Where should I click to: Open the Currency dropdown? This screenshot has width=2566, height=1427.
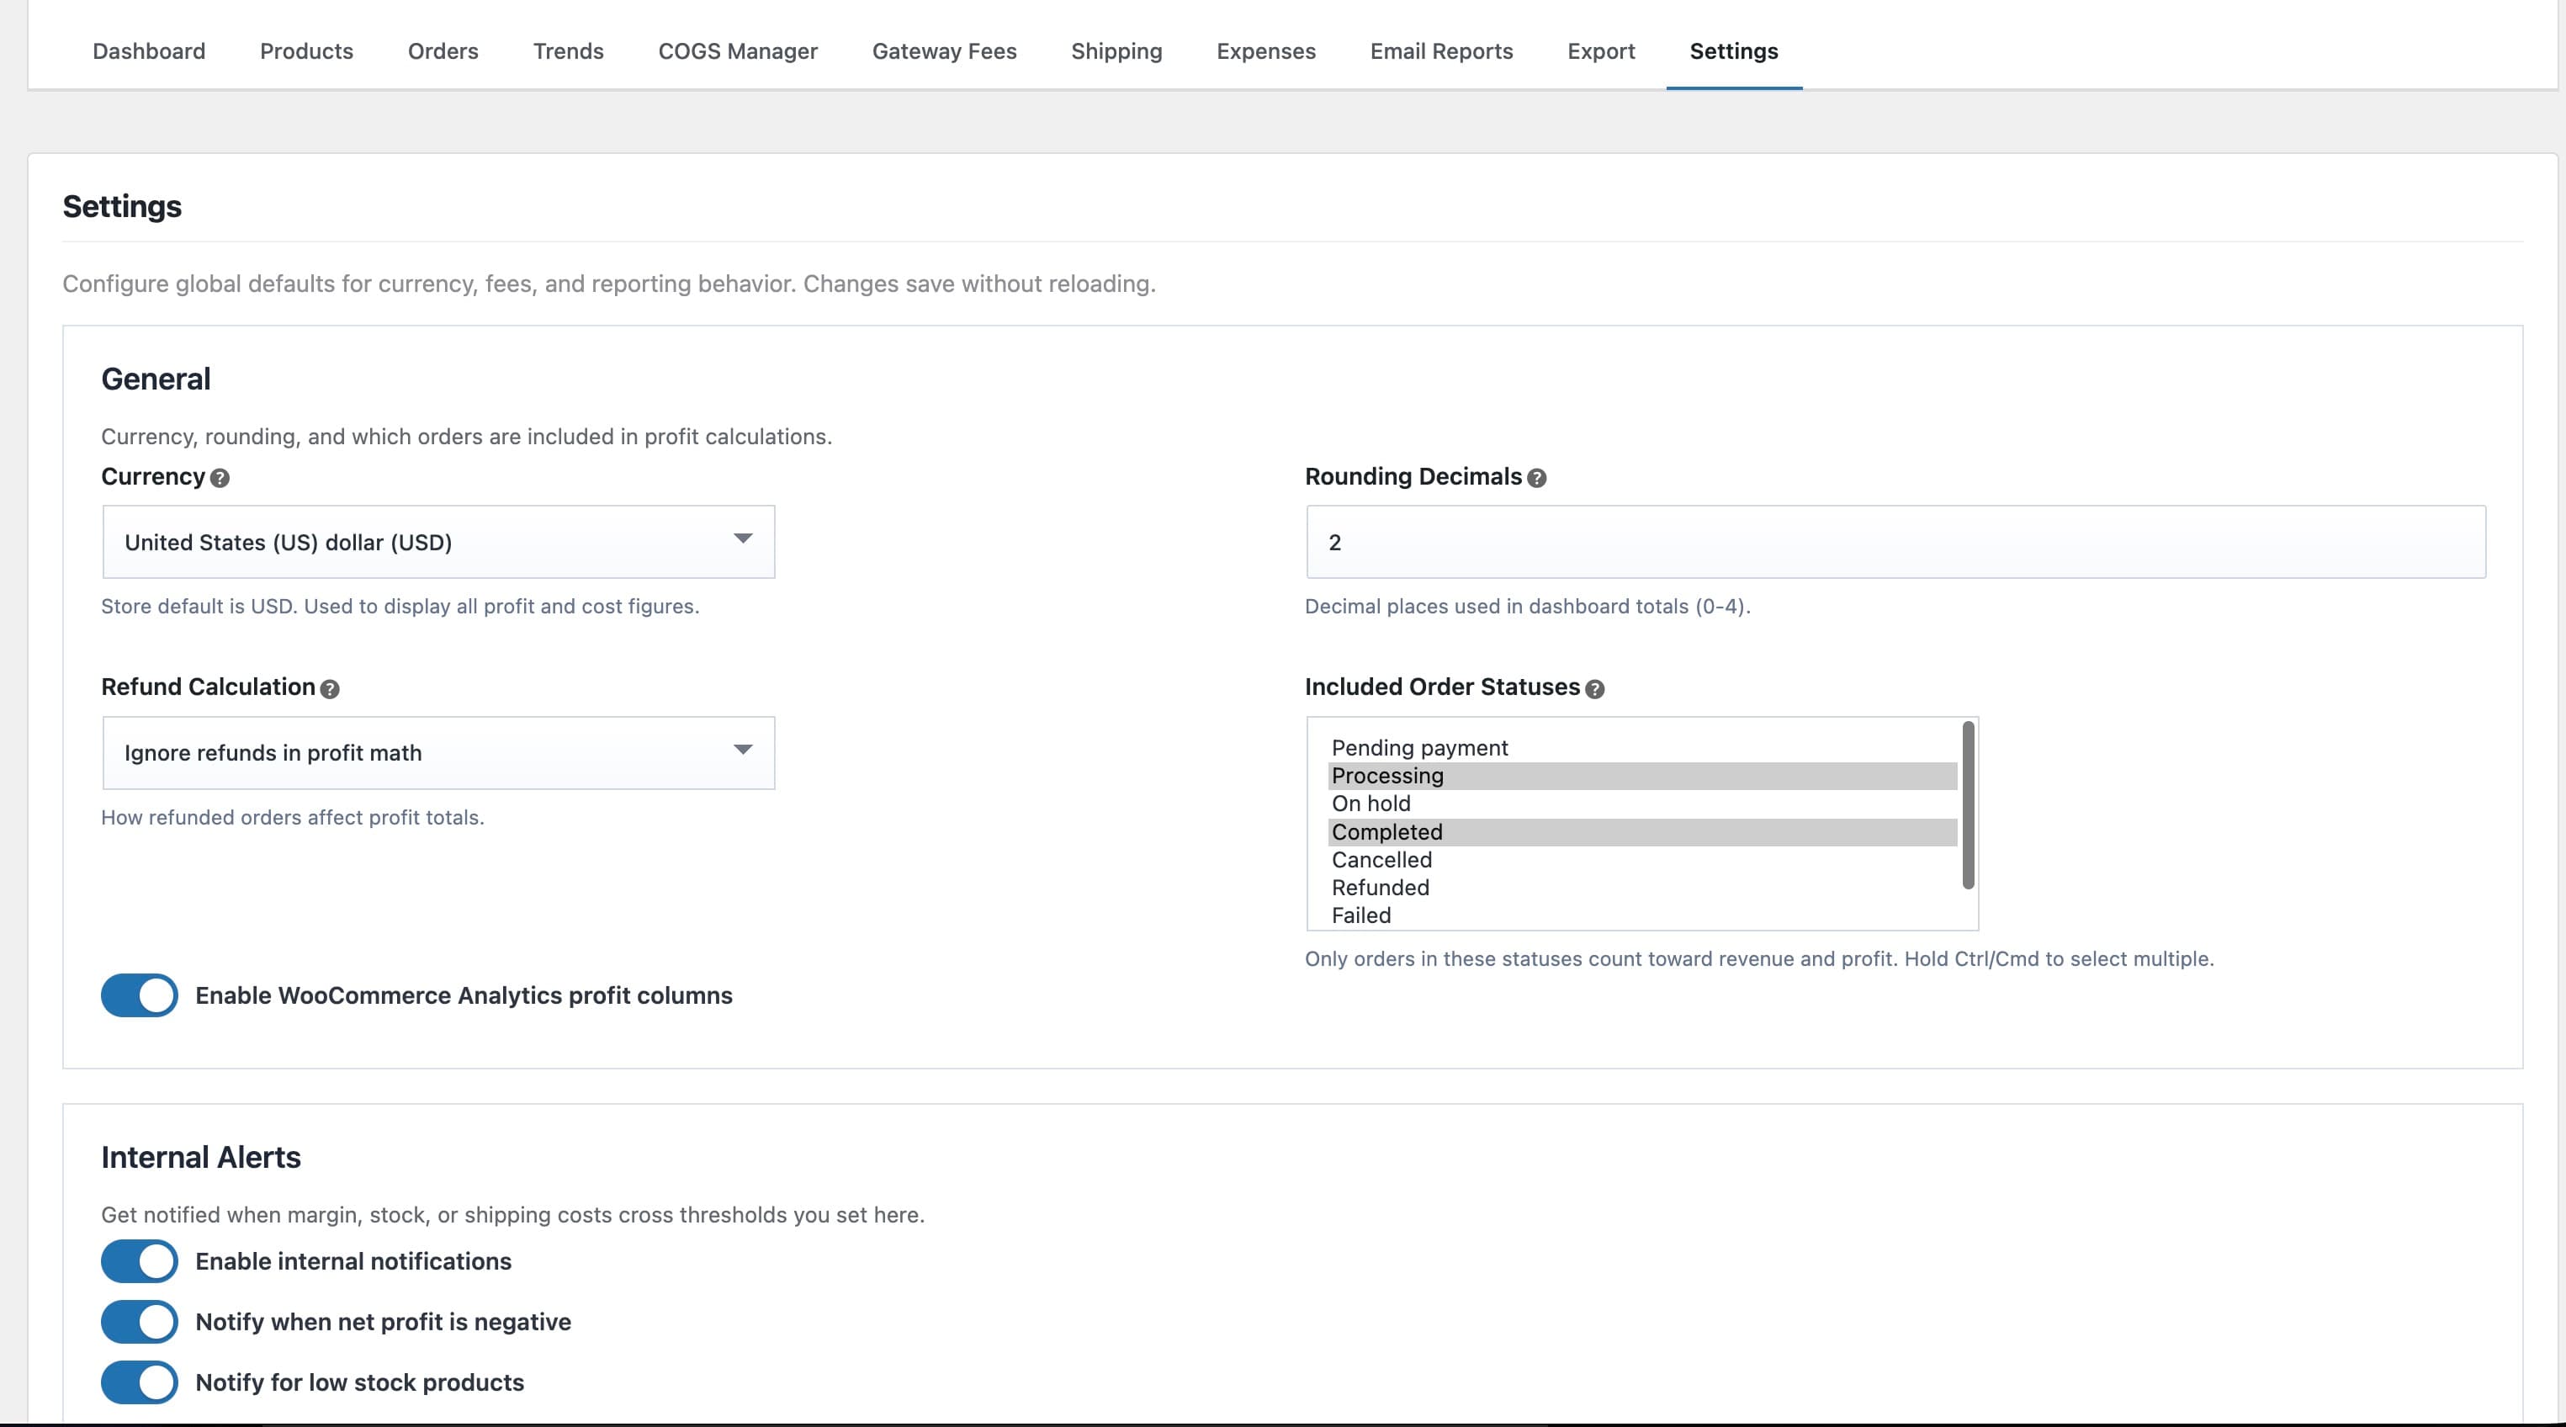click(x=438, y=542)
